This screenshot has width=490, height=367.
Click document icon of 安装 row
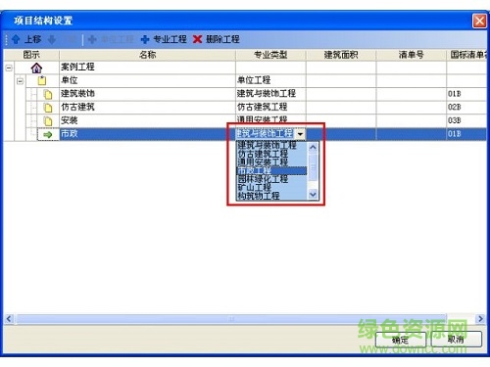48,121
